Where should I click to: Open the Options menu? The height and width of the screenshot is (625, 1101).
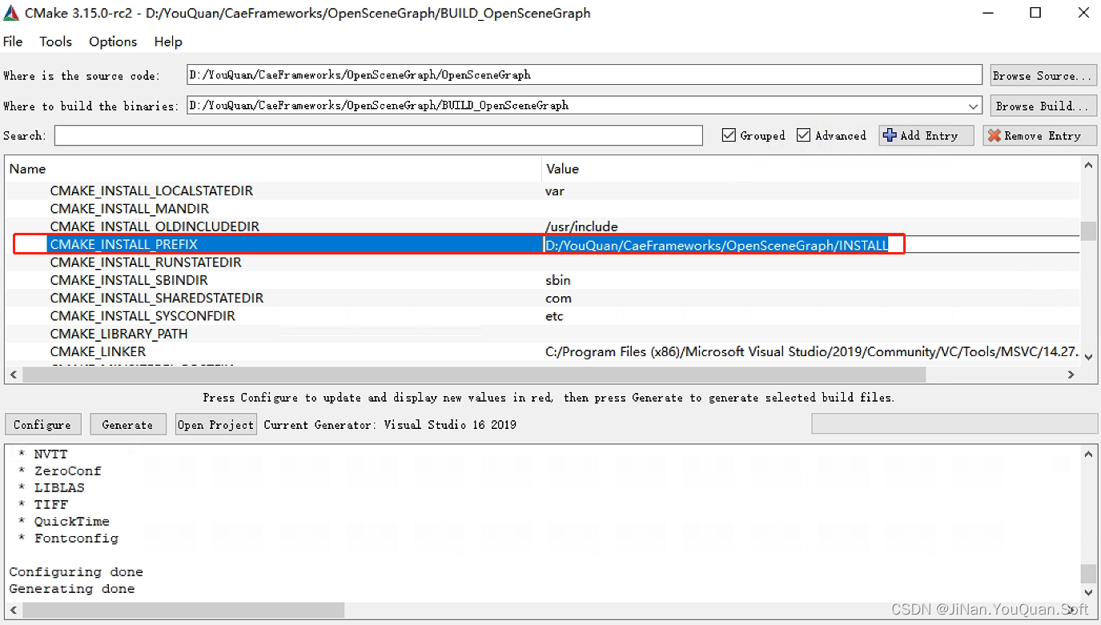(113, 42)
